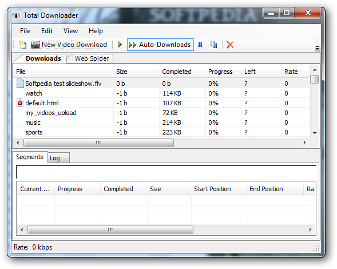Click segments table Progress header
This screenshot has height=269, width=337.
coord(78,189)
